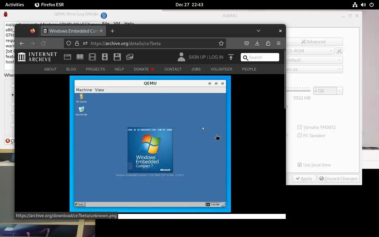Close the Windows Embedded Compact tab
This screenshot has width=379, height=237.
point(101,31)
